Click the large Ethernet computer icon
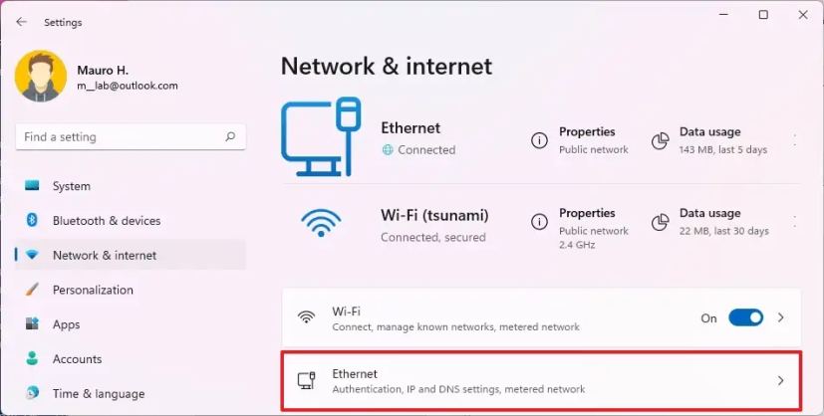The image size is (824, 416). pos(321,136)
